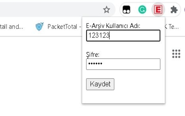This screenshot has width=185, height=116.
Task: Open the Tampermonkey extension icon
Action: 126,10
